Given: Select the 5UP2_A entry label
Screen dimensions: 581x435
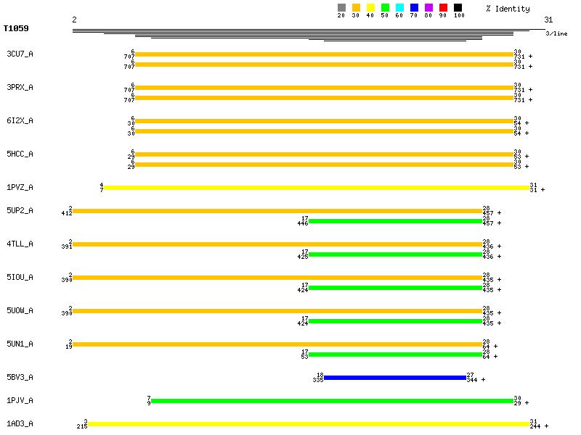Looking at the screenshot, I should click(20, 211).
